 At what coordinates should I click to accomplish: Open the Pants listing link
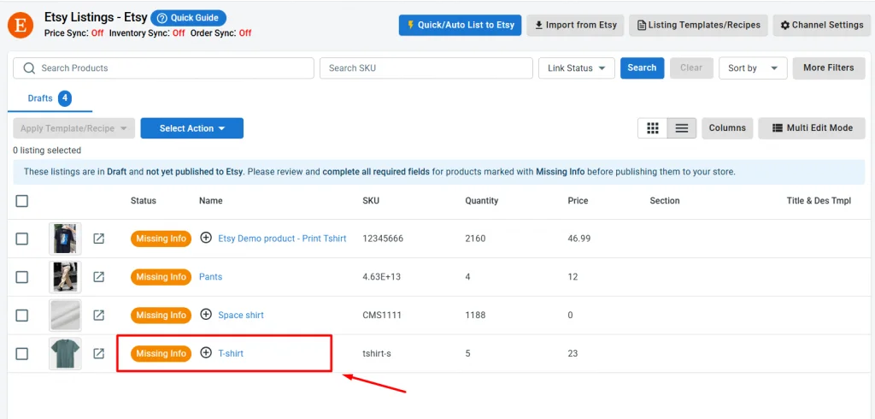pos(210,277)
